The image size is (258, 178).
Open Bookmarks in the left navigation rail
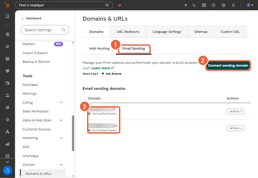pyautogui.click(x=7, y=16)
